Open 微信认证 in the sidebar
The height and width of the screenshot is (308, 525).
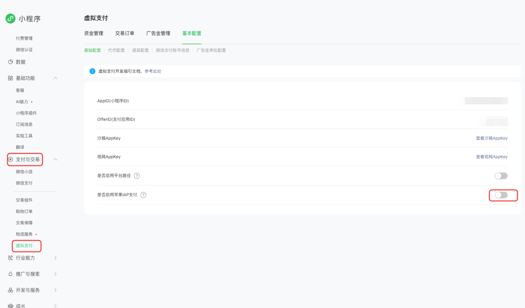(24, 50)
